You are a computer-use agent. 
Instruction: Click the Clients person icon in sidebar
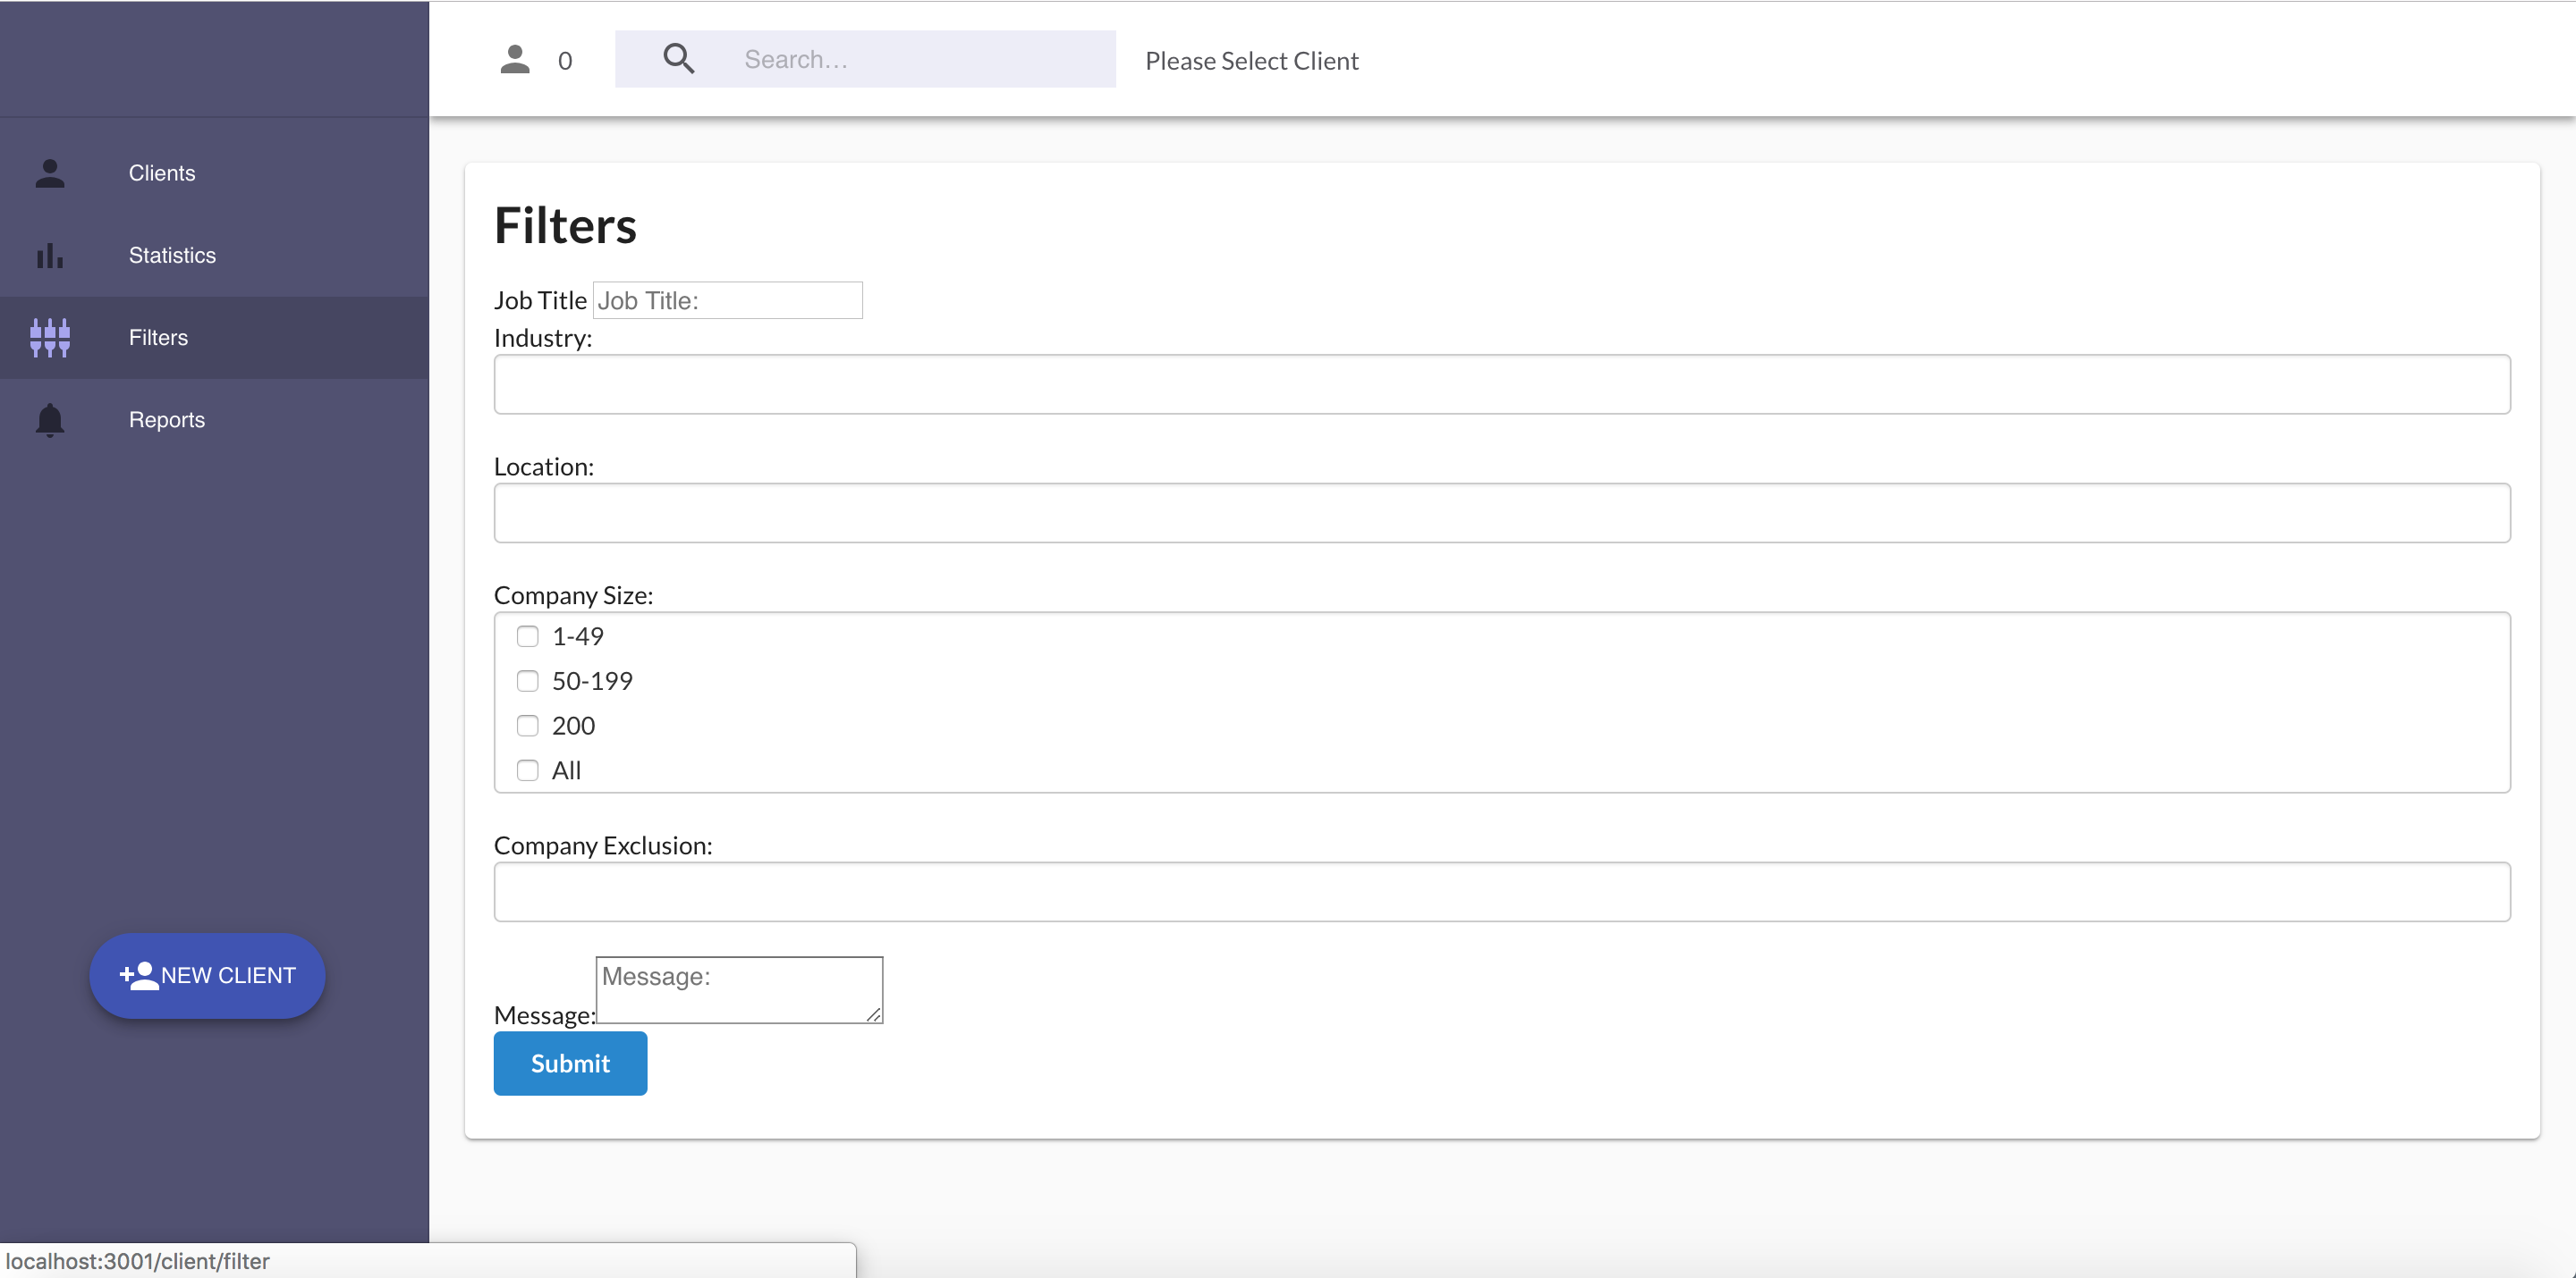coord(50,172)
